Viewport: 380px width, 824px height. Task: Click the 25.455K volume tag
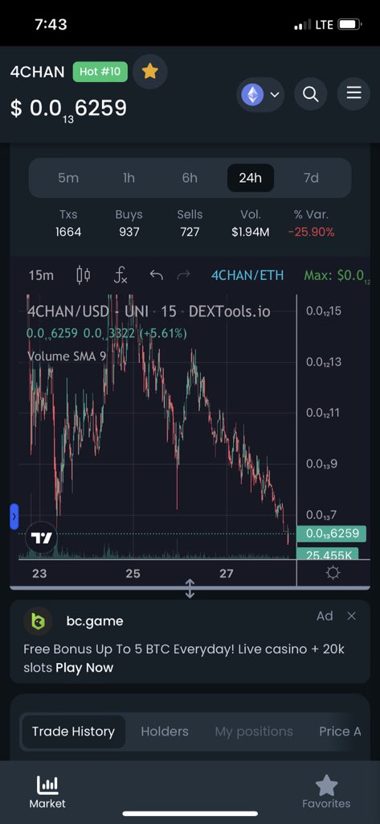click(328, 554)
